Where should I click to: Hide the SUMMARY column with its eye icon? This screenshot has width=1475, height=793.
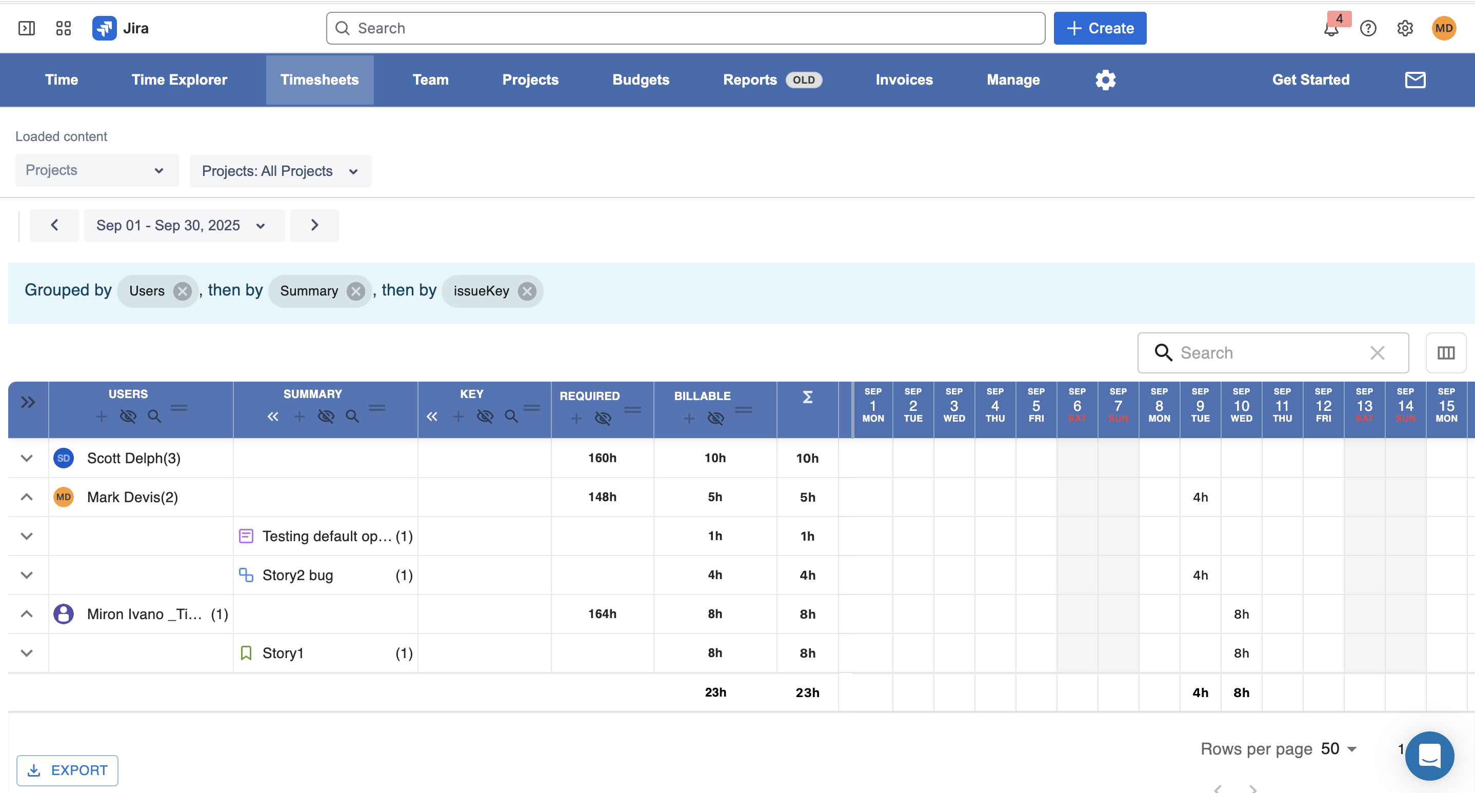coord(326,417)
